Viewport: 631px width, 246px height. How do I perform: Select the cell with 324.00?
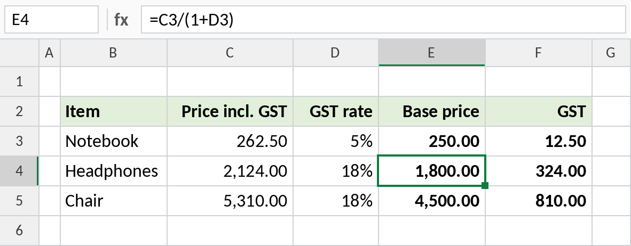(539, 171)
